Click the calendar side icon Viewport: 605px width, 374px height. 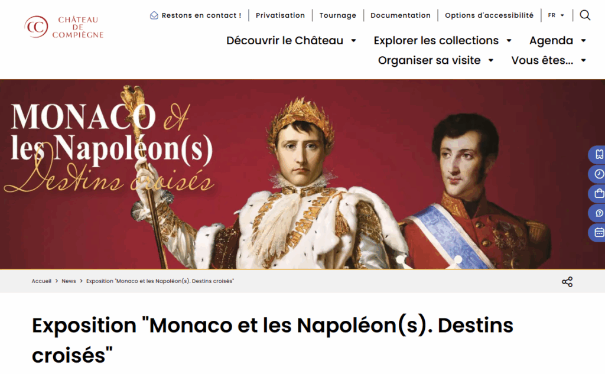[598, 232]
